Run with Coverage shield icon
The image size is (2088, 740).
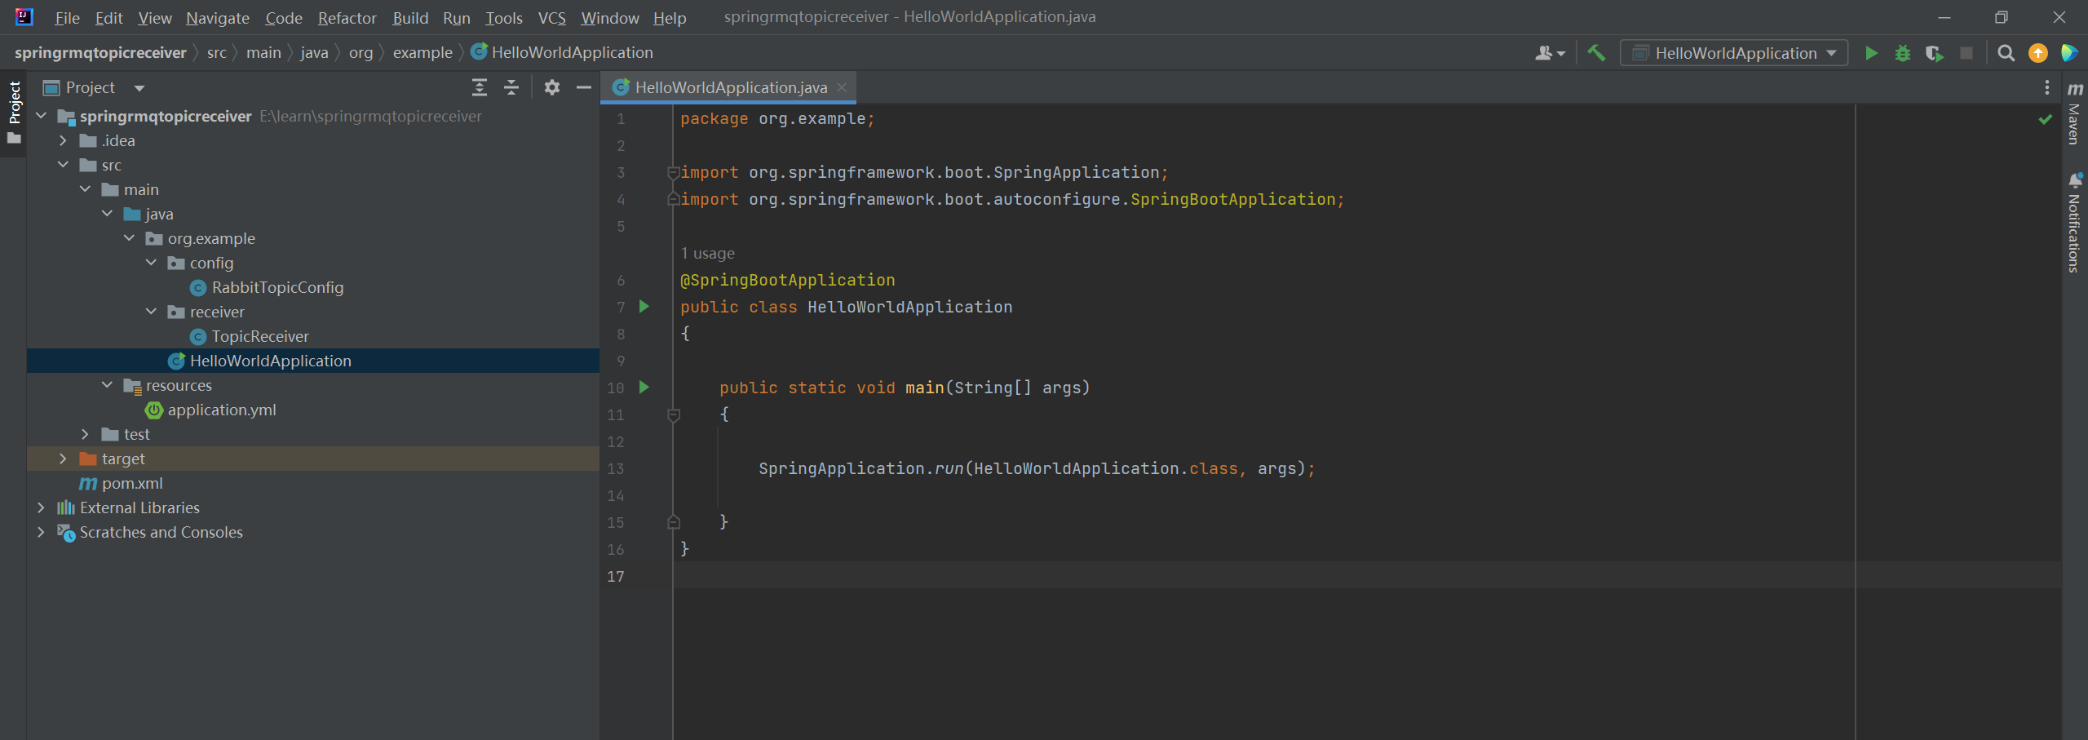click(x=1935, y=53)
